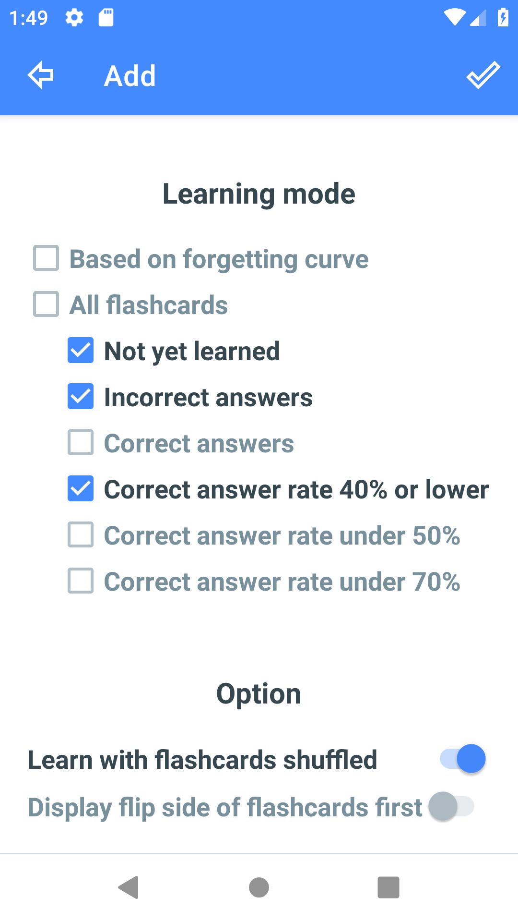Tap the battery icon in status bar
Image resolution: width=518 pixels, height=922 pixels.
(503, 18)
